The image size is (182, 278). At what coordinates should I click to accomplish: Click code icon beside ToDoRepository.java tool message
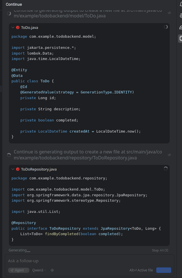pos(169,155)
